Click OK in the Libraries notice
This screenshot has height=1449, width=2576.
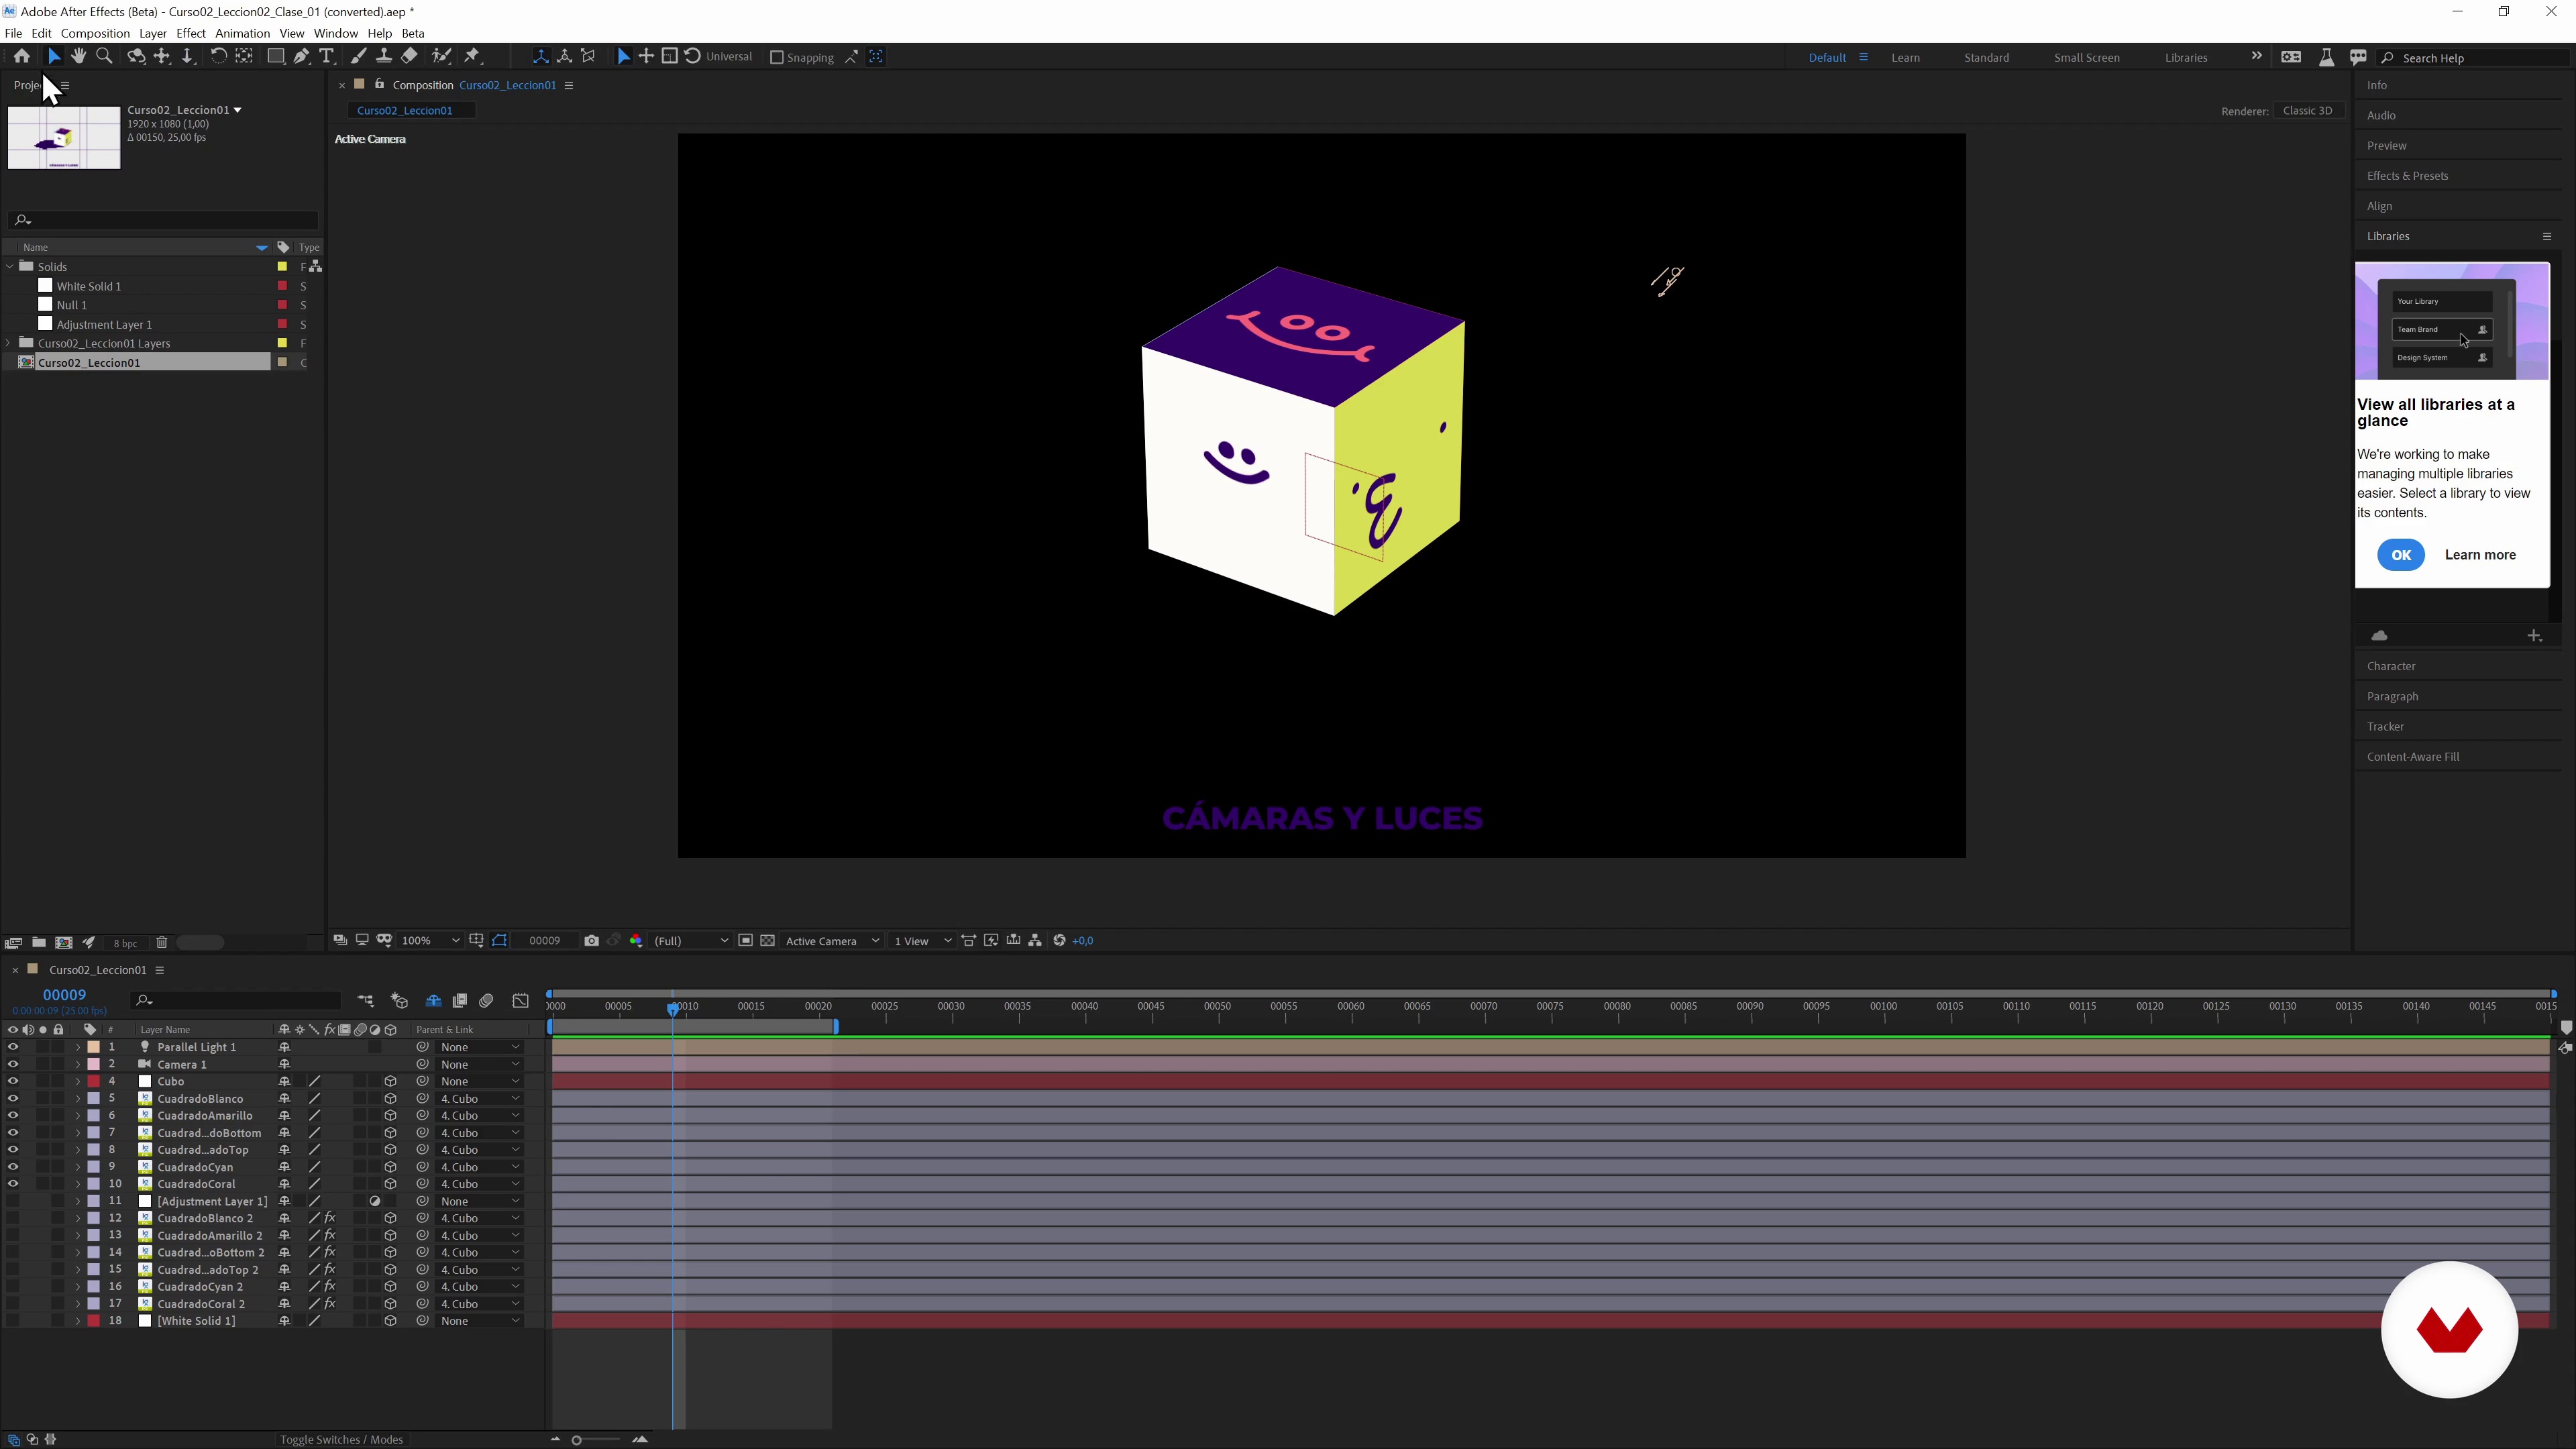(x=2400, y=555)
